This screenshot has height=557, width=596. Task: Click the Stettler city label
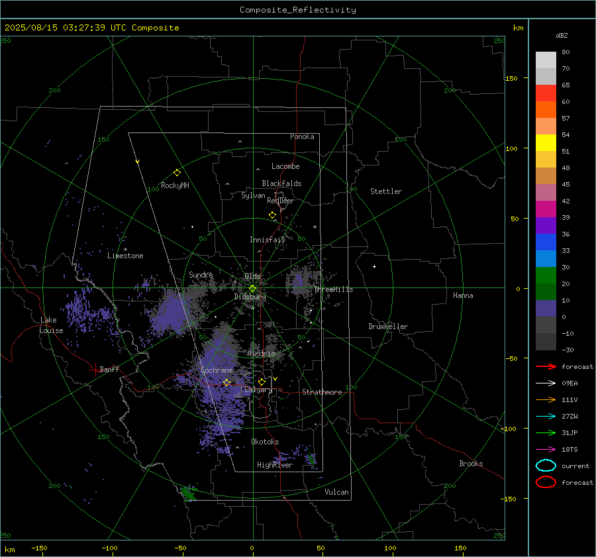pyautogui.click(x=386, y=191)
